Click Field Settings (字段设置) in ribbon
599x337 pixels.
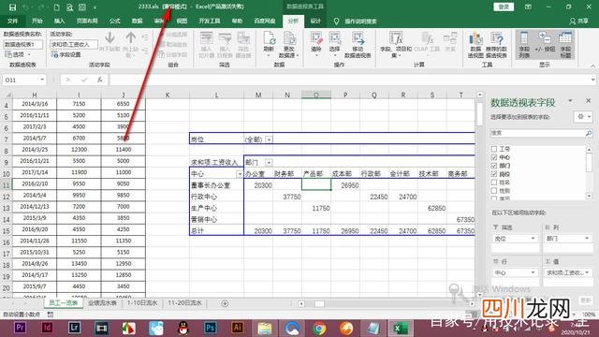point(66,54)
